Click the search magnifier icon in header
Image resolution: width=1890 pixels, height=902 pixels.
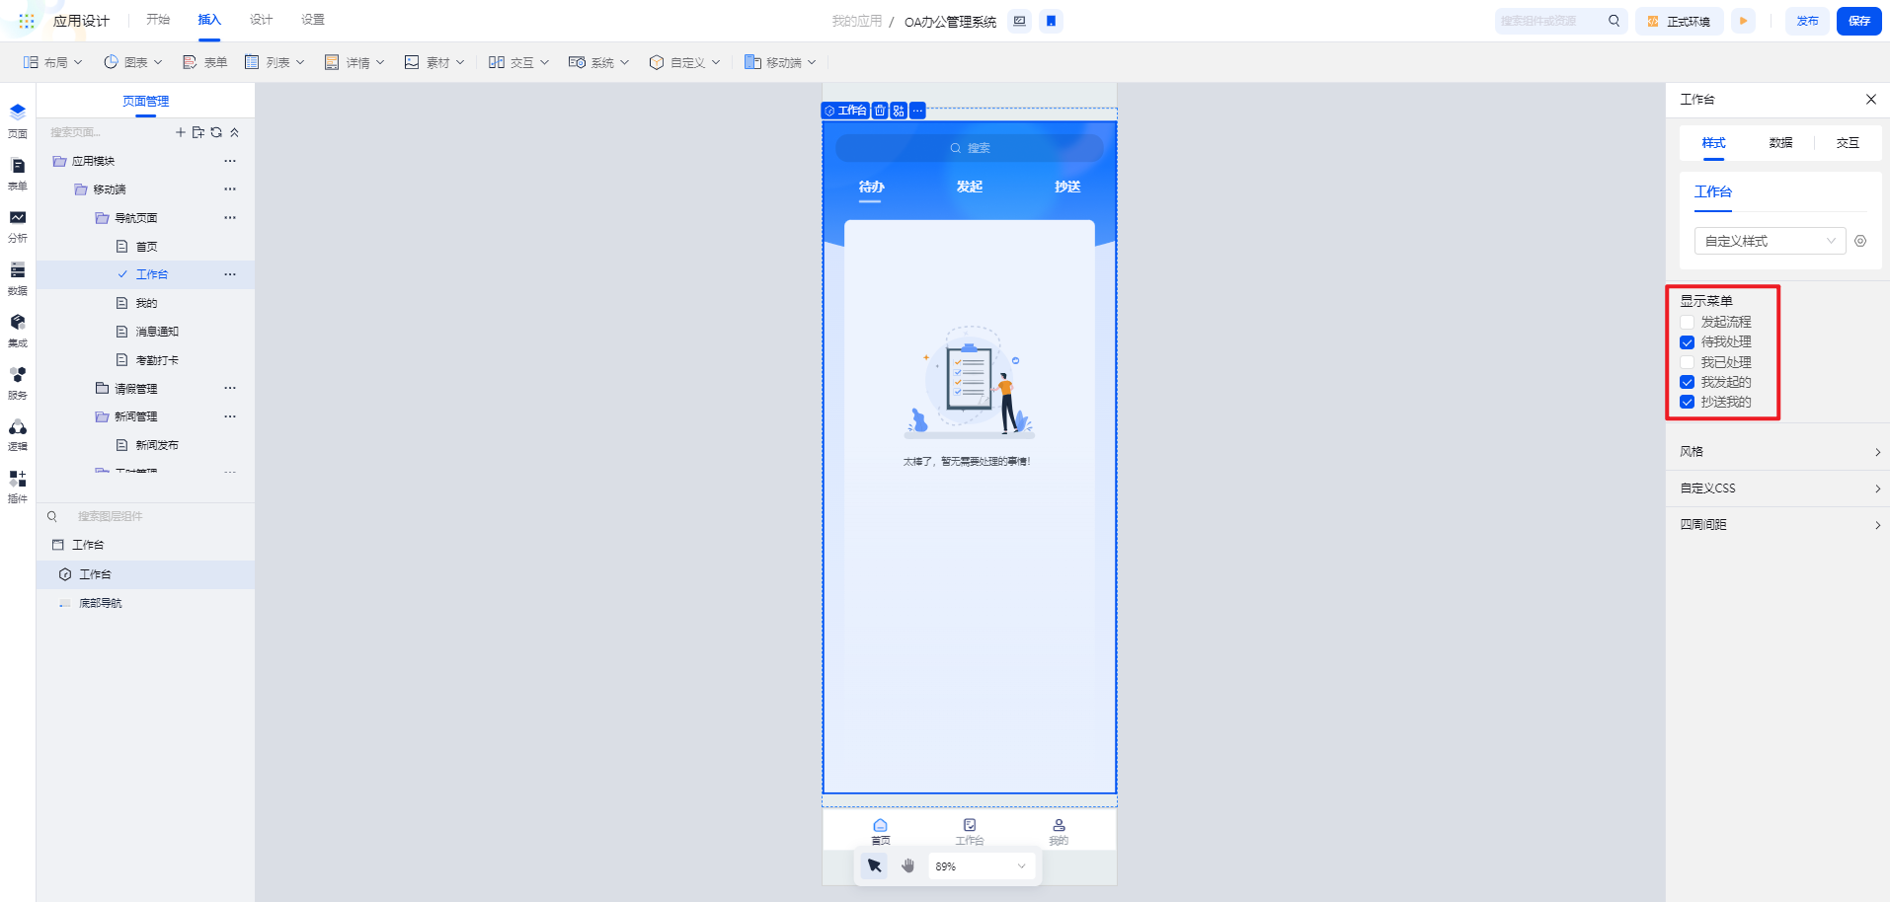click(1614, 21)
